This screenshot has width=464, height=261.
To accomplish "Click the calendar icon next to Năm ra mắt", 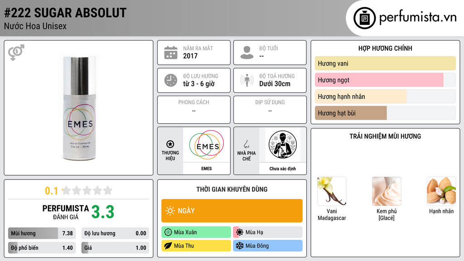I will tap(171, 53).
